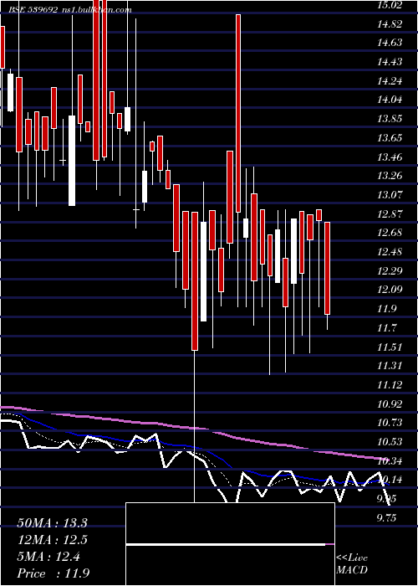Click the 14.82 price axis label
Image resolution: width=418 pixels, height=586 pixels.
pos(390,24)
